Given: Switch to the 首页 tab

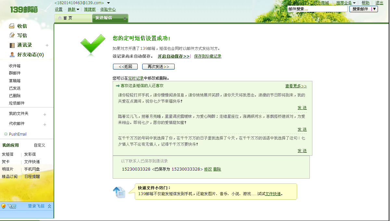Looking at the screenshot, I should tap(73, 18).
